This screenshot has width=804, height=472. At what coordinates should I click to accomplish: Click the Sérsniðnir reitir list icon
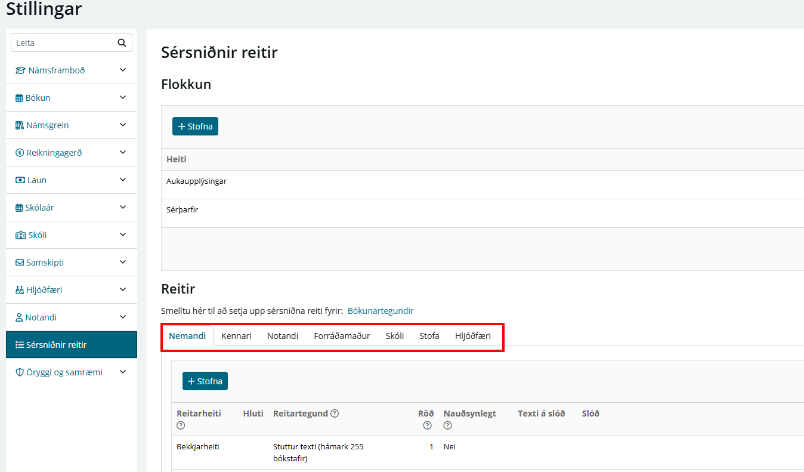(x=20, y=345)
